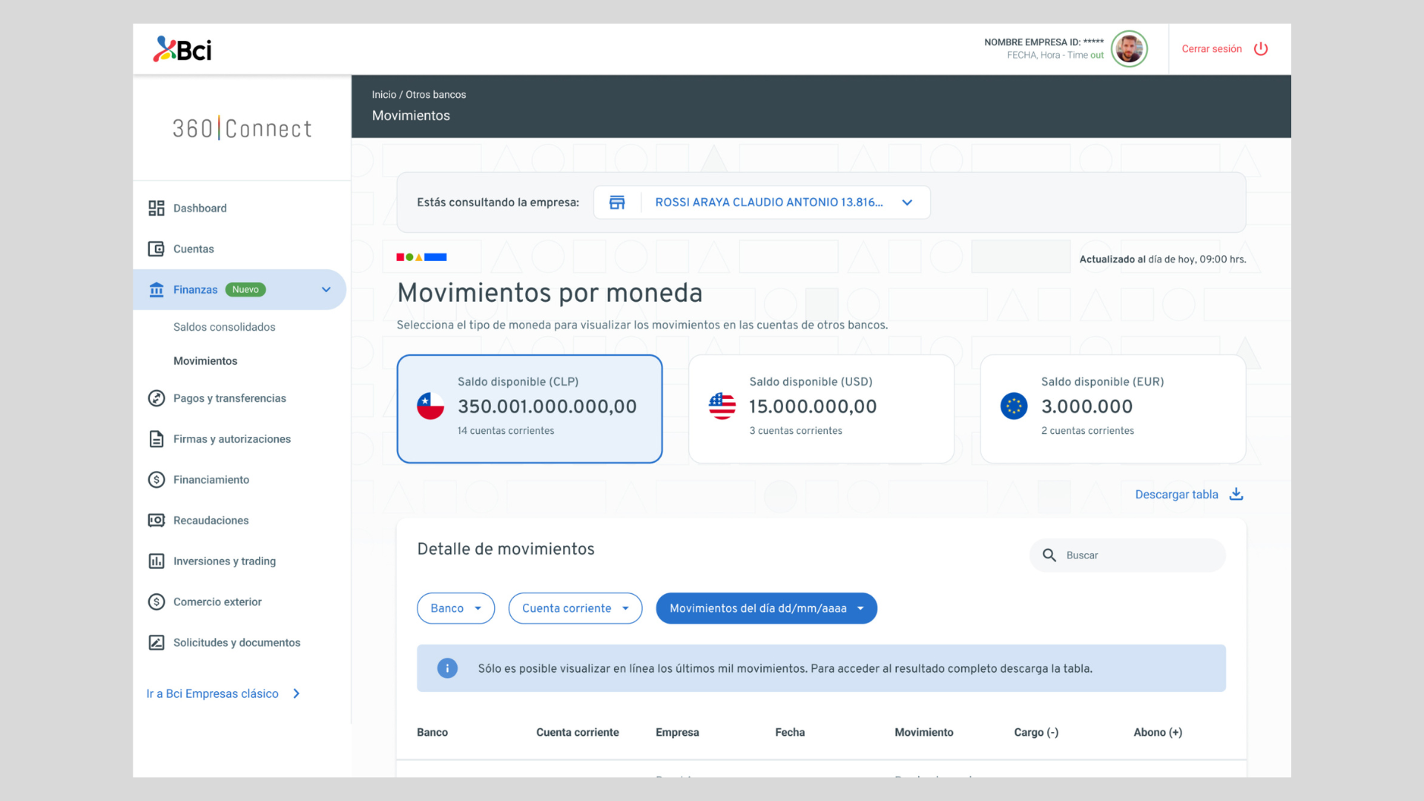The image size is (1424, 801).
Task: Click the Dashboard grid icon
Action: click(156, 208)
